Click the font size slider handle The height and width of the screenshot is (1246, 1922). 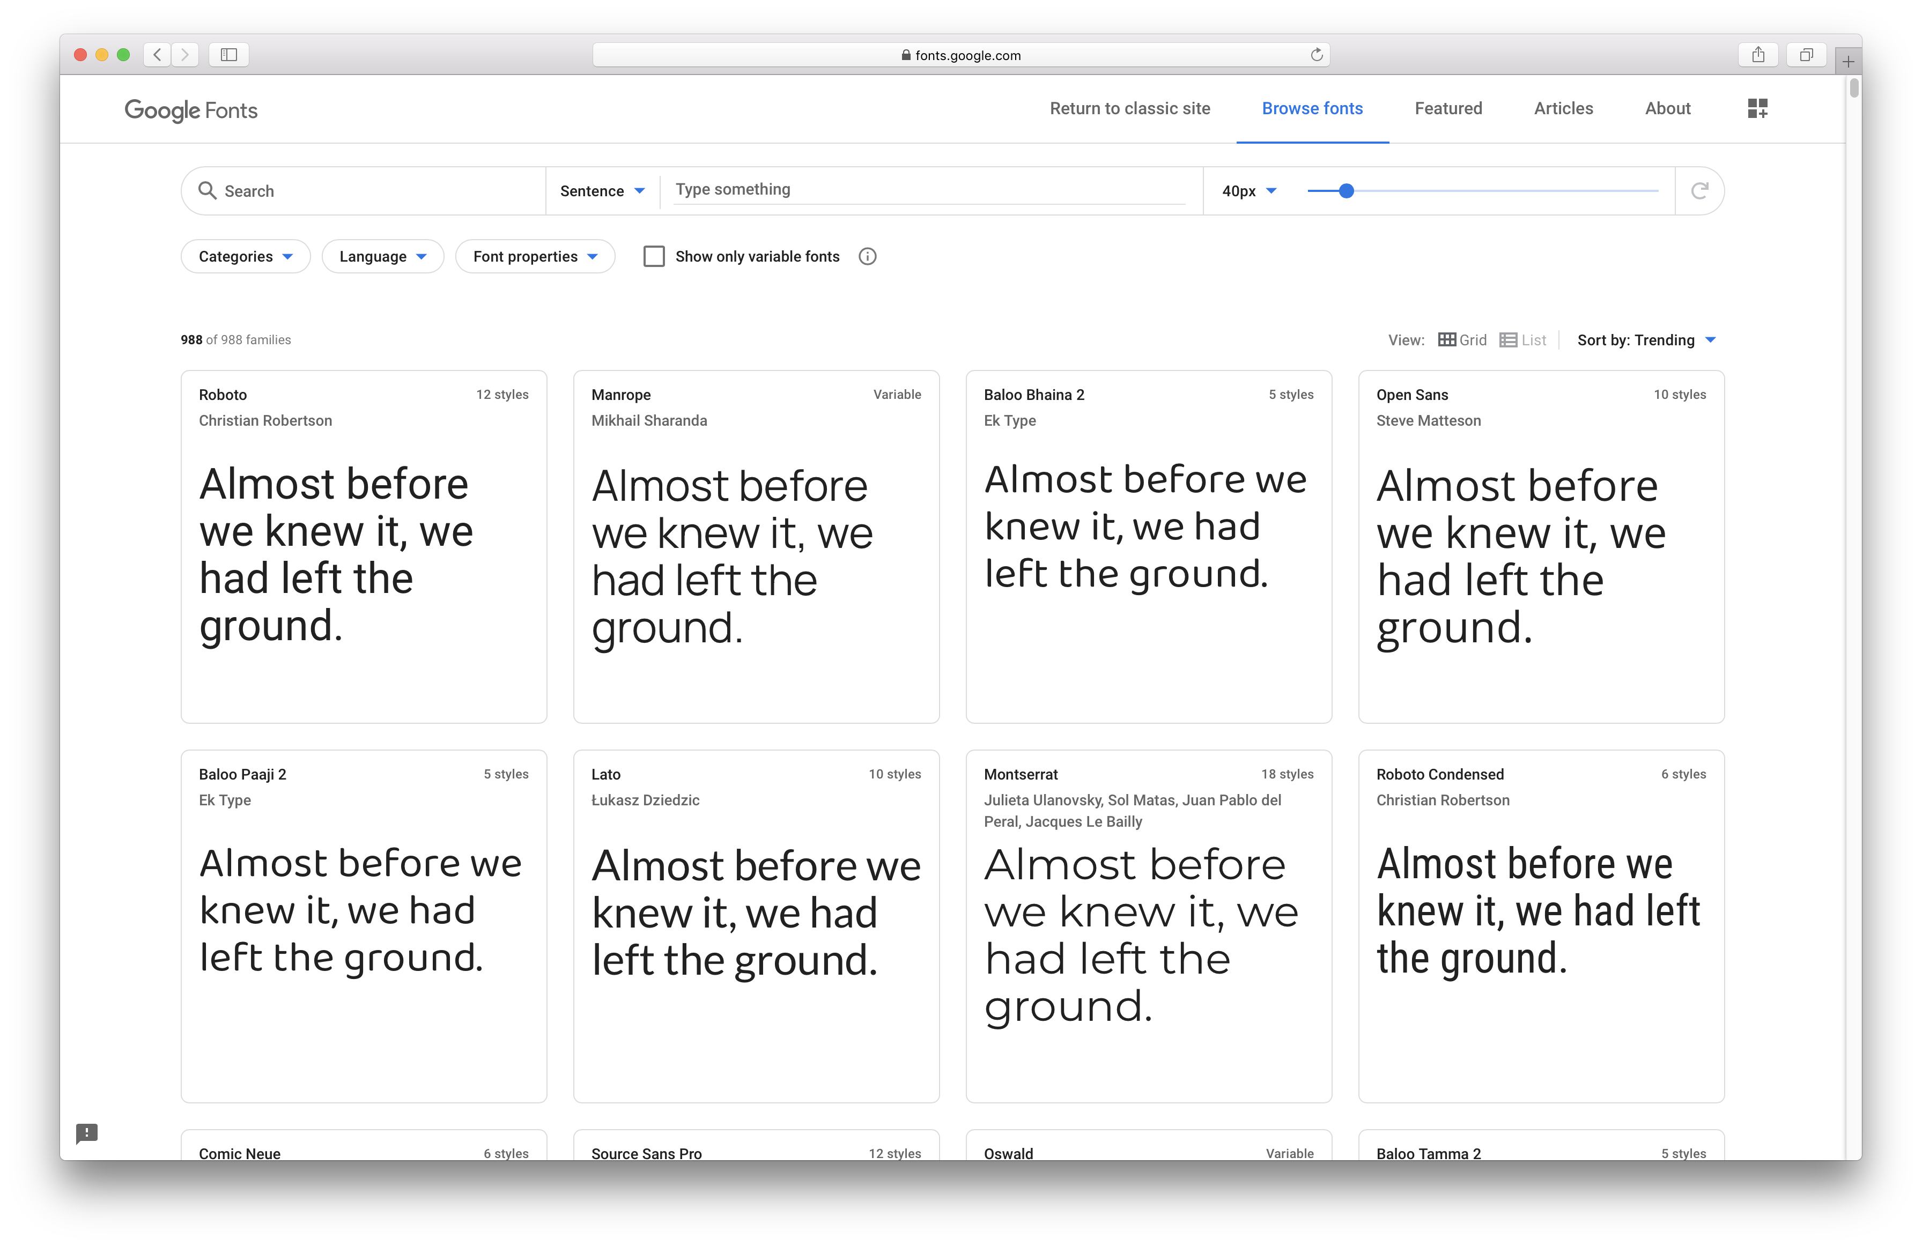[x=1346, y=191]
